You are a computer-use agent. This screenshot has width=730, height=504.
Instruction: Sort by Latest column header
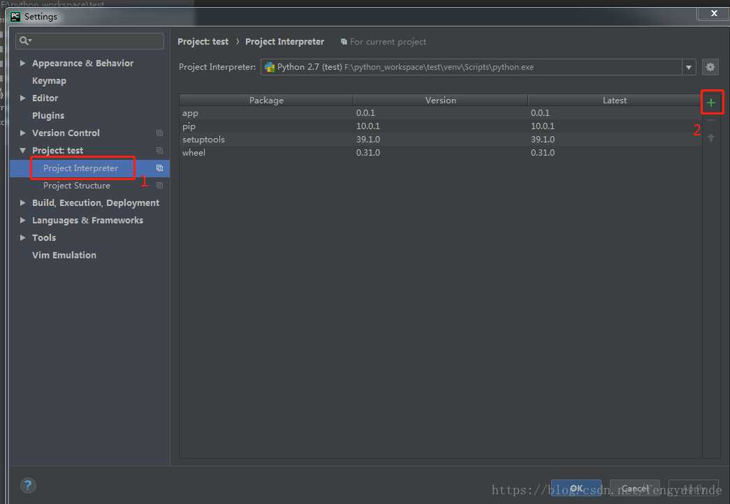[x=615, y=100]
